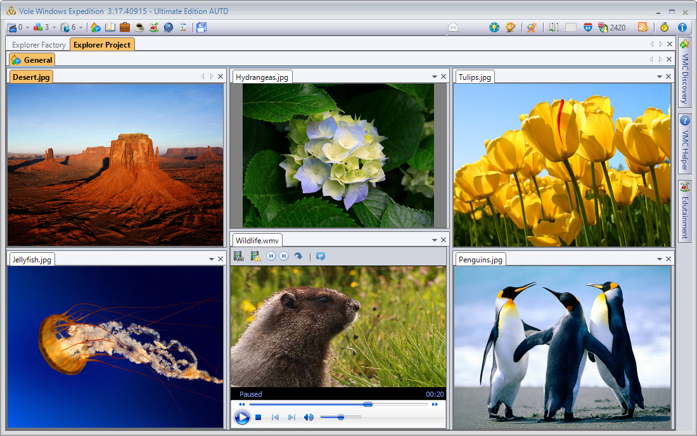Click the stopwatch icon in the toolbar

click(664, 27)
